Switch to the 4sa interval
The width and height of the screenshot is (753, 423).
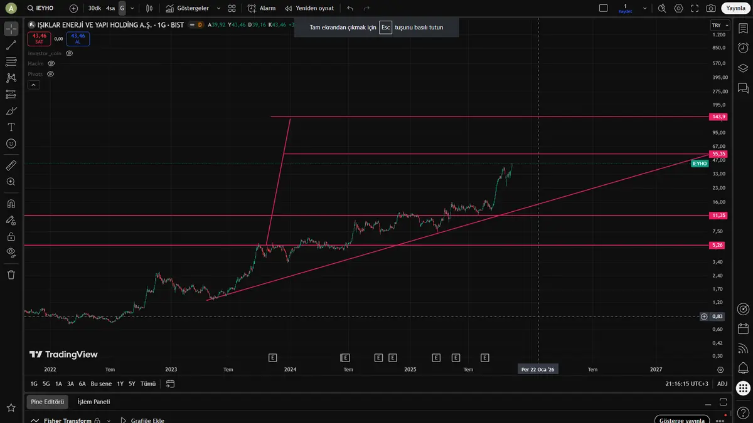point(110,8)
